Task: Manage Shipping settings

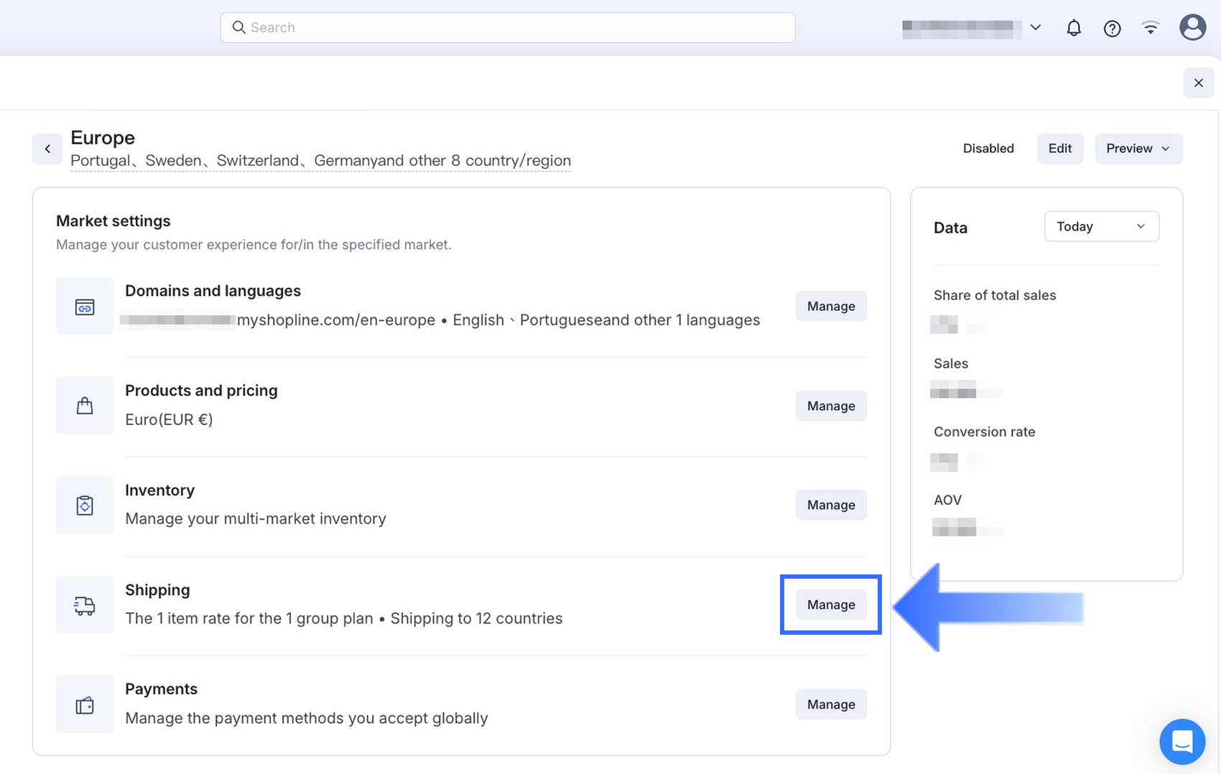Action: click(830, 605)
